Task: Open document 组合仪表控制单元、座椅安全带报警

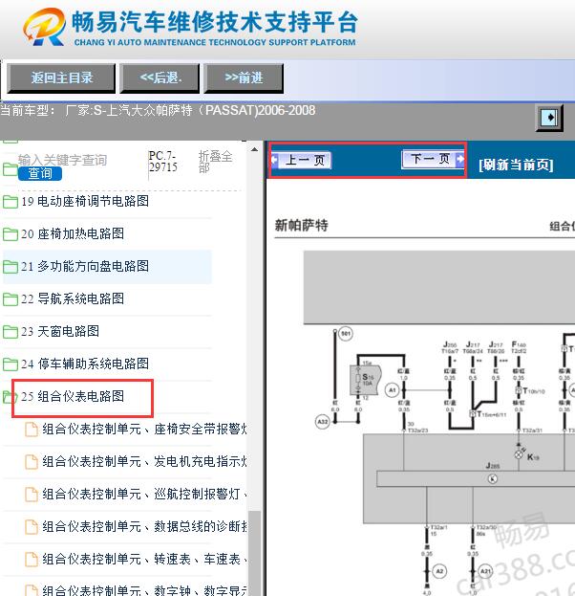Action: click(144, 430)
